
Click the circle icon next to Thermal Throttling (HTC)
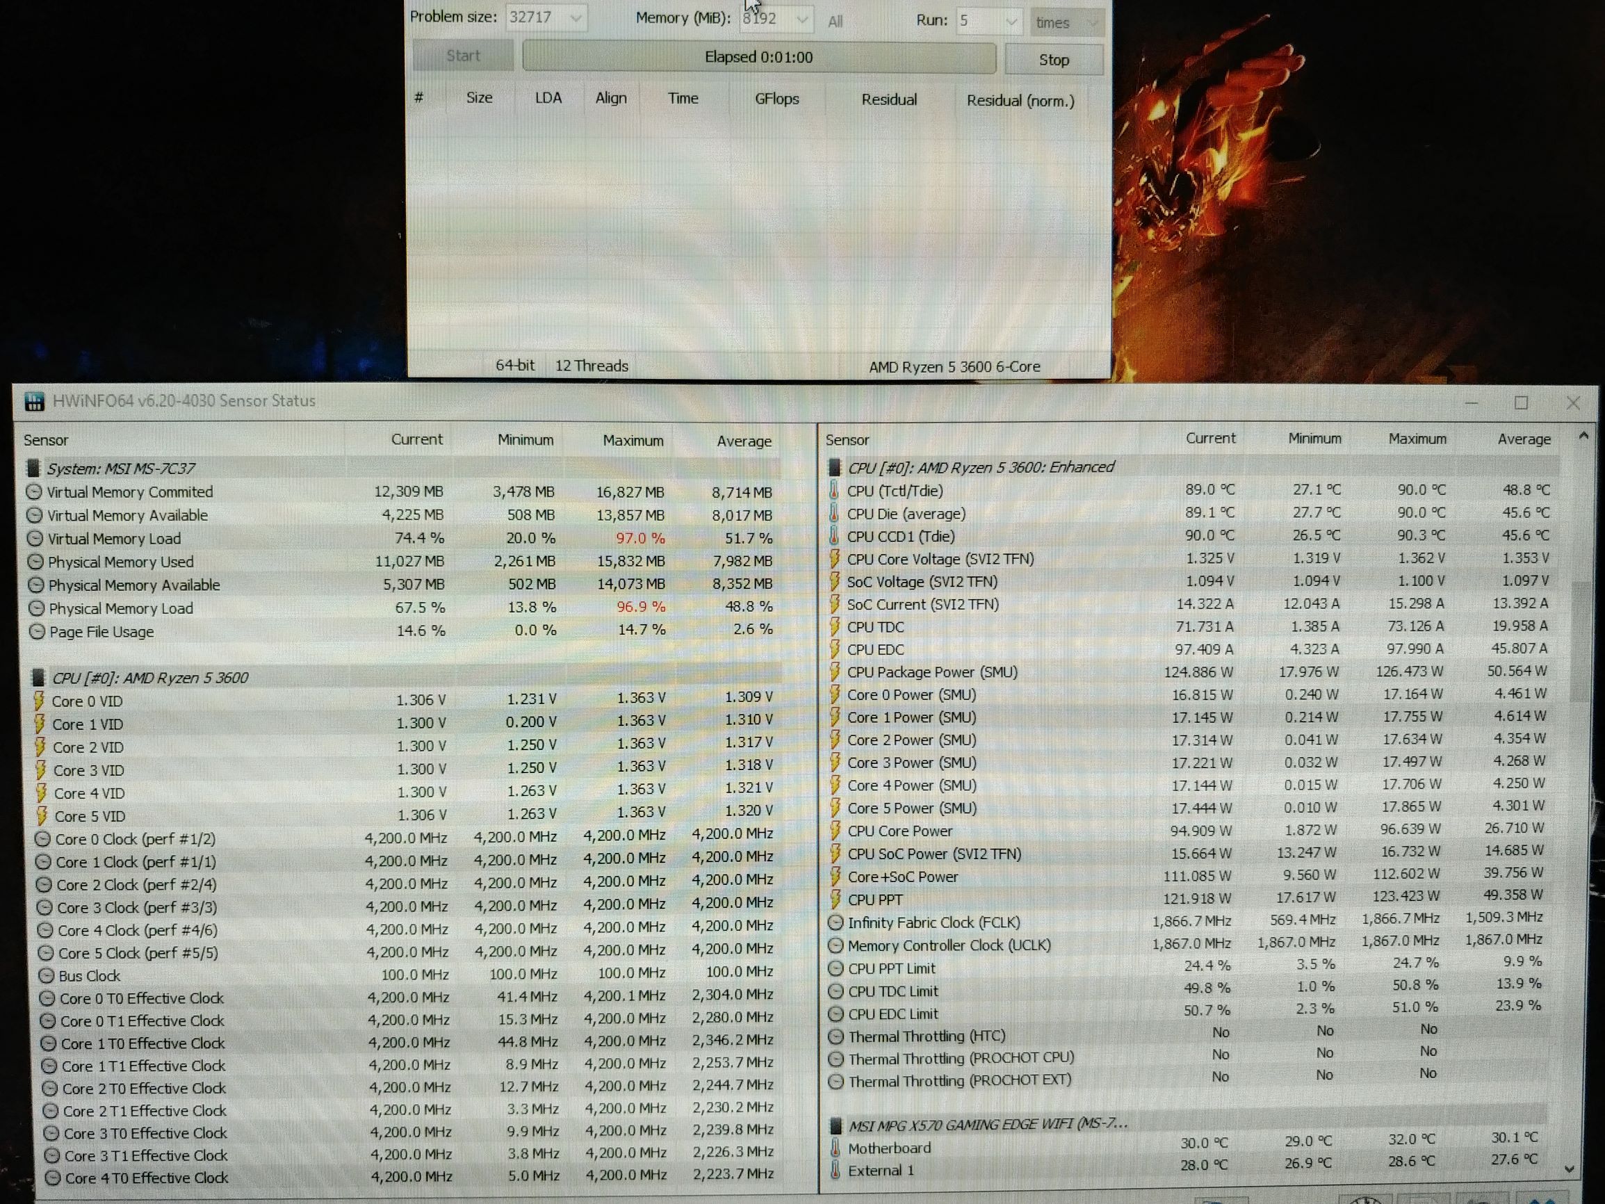pyautogui.click(x=836, y=1036)
